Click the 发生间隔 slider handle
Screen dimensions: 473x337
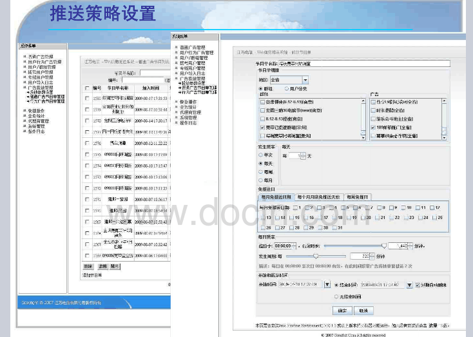click(x=316, y=256)
